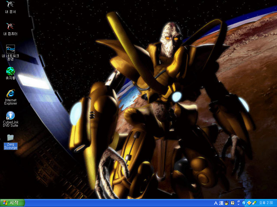This screenshot has height=207, width=277.
Task: Click the 내 컴퓨터 label text
Action: (x=11, y=34)
